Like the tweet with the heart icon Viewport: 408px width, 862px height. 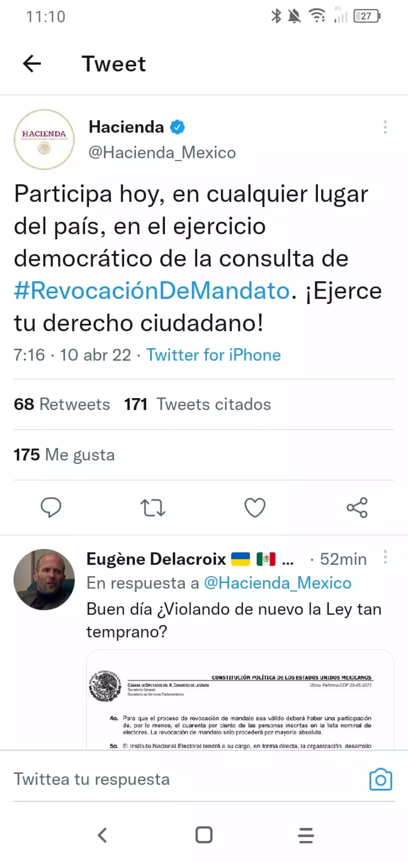(255, 507)
